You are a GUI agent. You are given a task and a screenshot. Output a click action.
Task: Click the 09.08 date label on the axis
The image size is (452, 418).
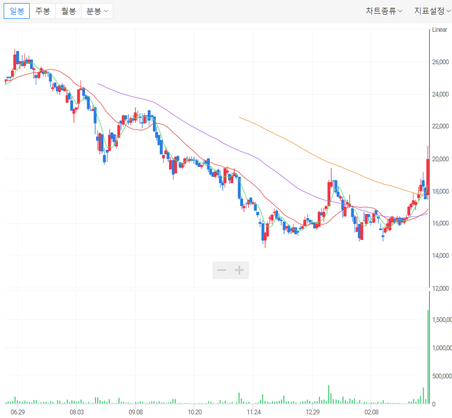pos(136,412)
